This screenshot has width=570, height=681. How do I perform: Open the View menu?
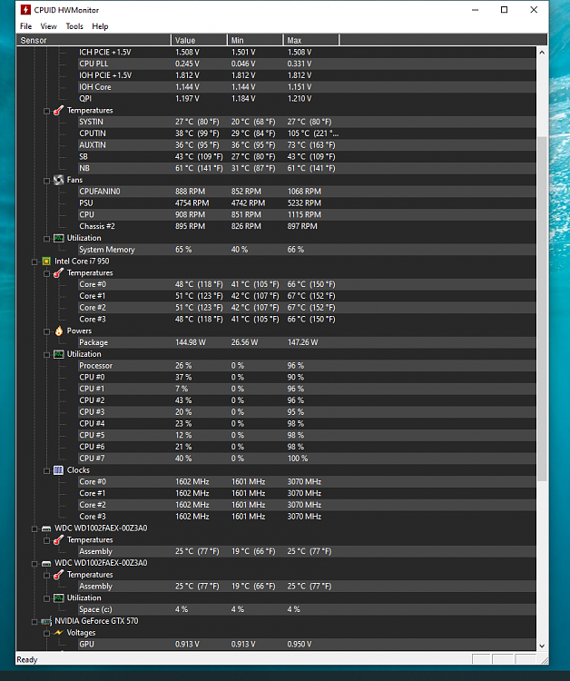[48, 26]
